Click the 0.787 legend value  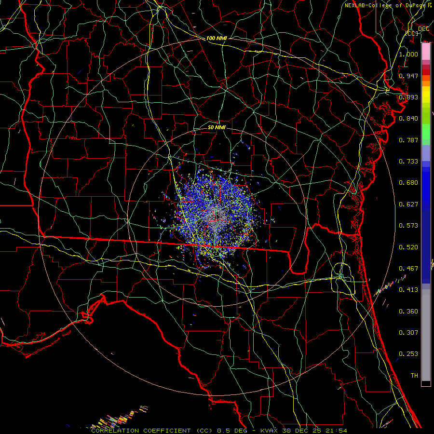(408, 140)
